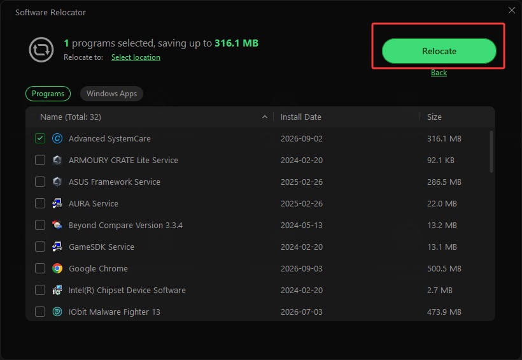Click the 2.7 MB size value
522x360 pixels.
[440, 291]
